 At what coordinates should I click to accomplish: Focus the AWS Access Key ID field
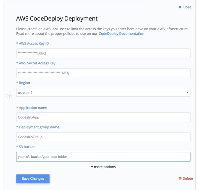click(103, 53)
